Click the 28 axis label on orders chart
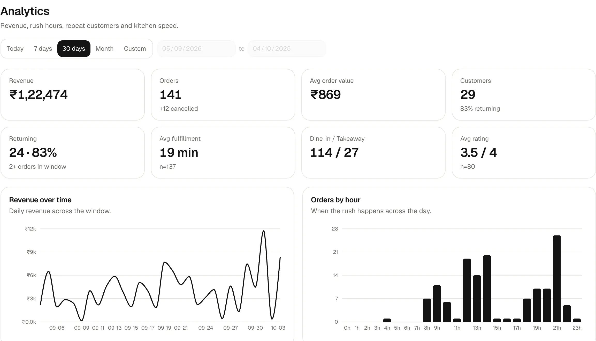 tap(335, 229)
